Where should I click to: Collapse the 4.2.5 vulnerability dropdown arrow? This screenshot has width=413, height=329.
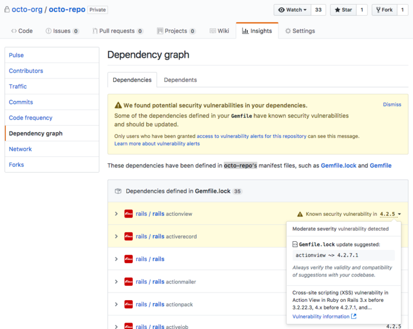tap(400, 214)
